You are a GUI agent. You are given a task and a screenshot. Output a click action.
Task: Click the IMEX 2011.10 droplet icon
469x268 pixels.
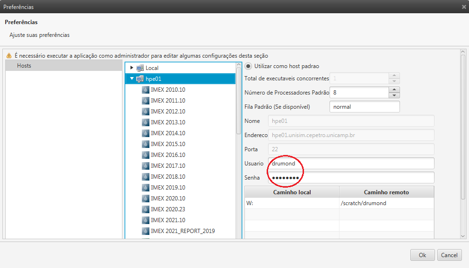[x=145, y=101]
